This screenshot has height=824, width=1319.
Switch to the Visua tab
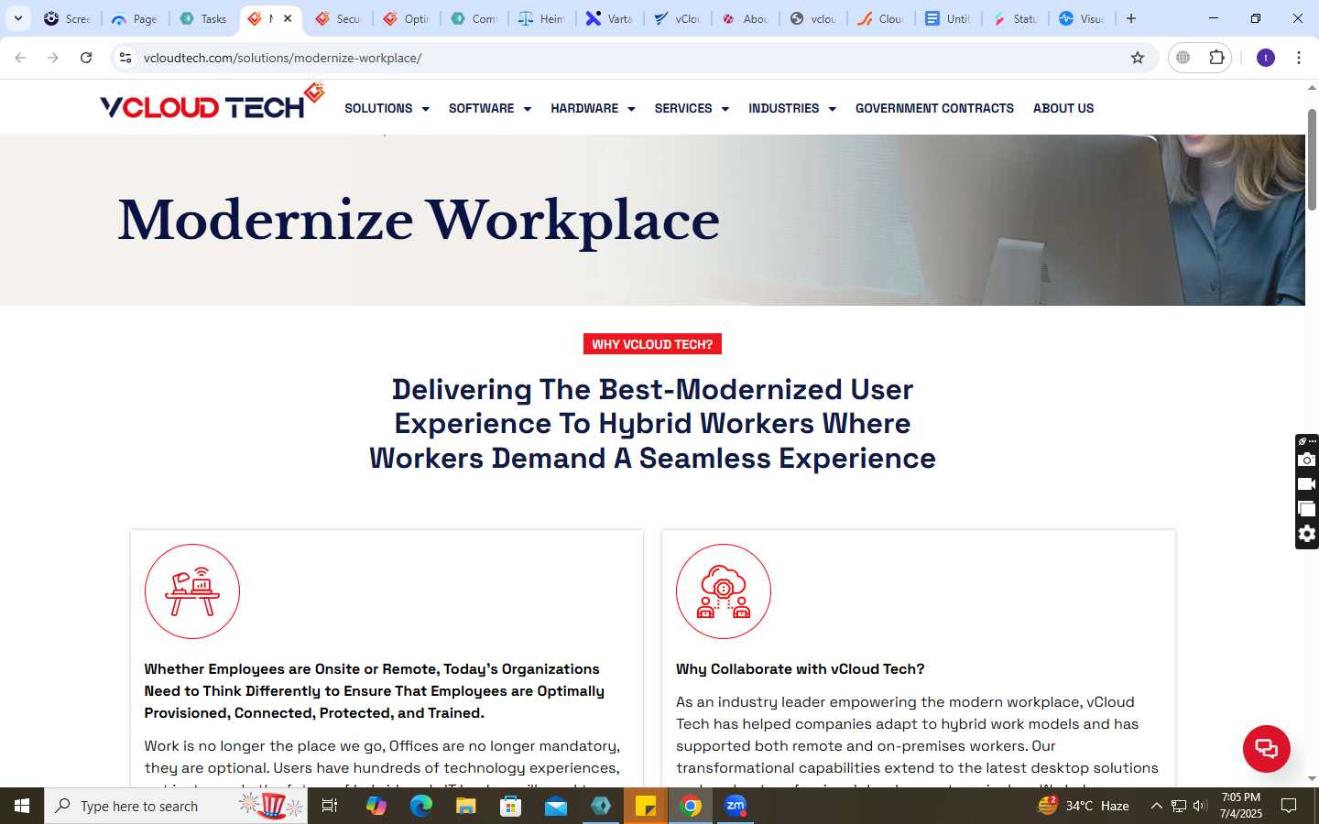click(x=1083, y=18)
